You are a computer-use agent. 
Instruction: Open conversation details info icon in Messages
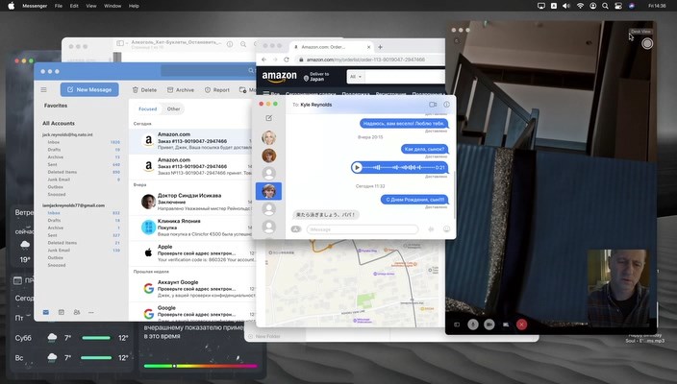(446, 105)
